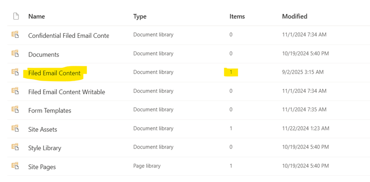
Task: Open the Filed Email Content library
Action: (54, 73)
